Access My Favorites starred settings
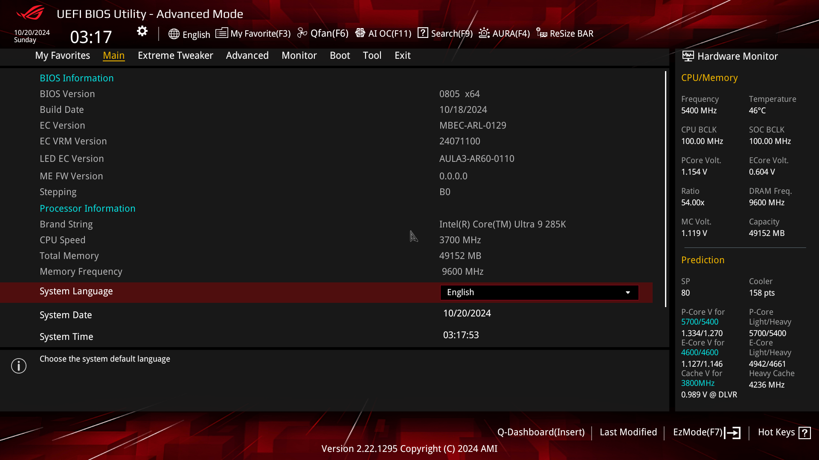The width and height of the screenshot is (819, 460). [62, 55]
